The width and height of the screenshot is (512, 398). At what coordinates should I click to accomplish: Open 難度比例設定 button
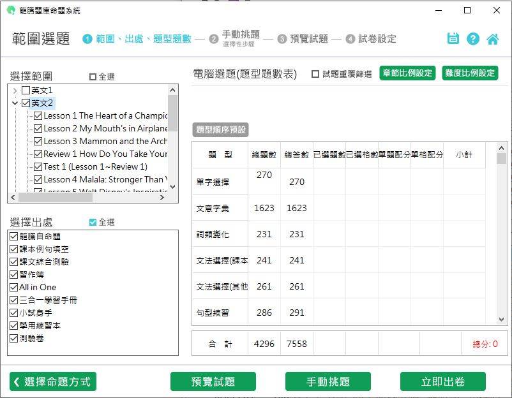[470, 73]
